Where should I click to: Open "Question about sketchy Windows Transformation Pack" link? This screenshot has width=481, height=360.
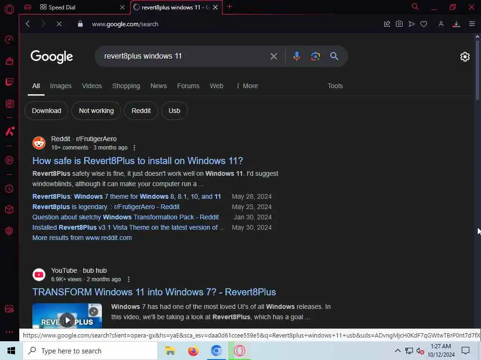125,217
